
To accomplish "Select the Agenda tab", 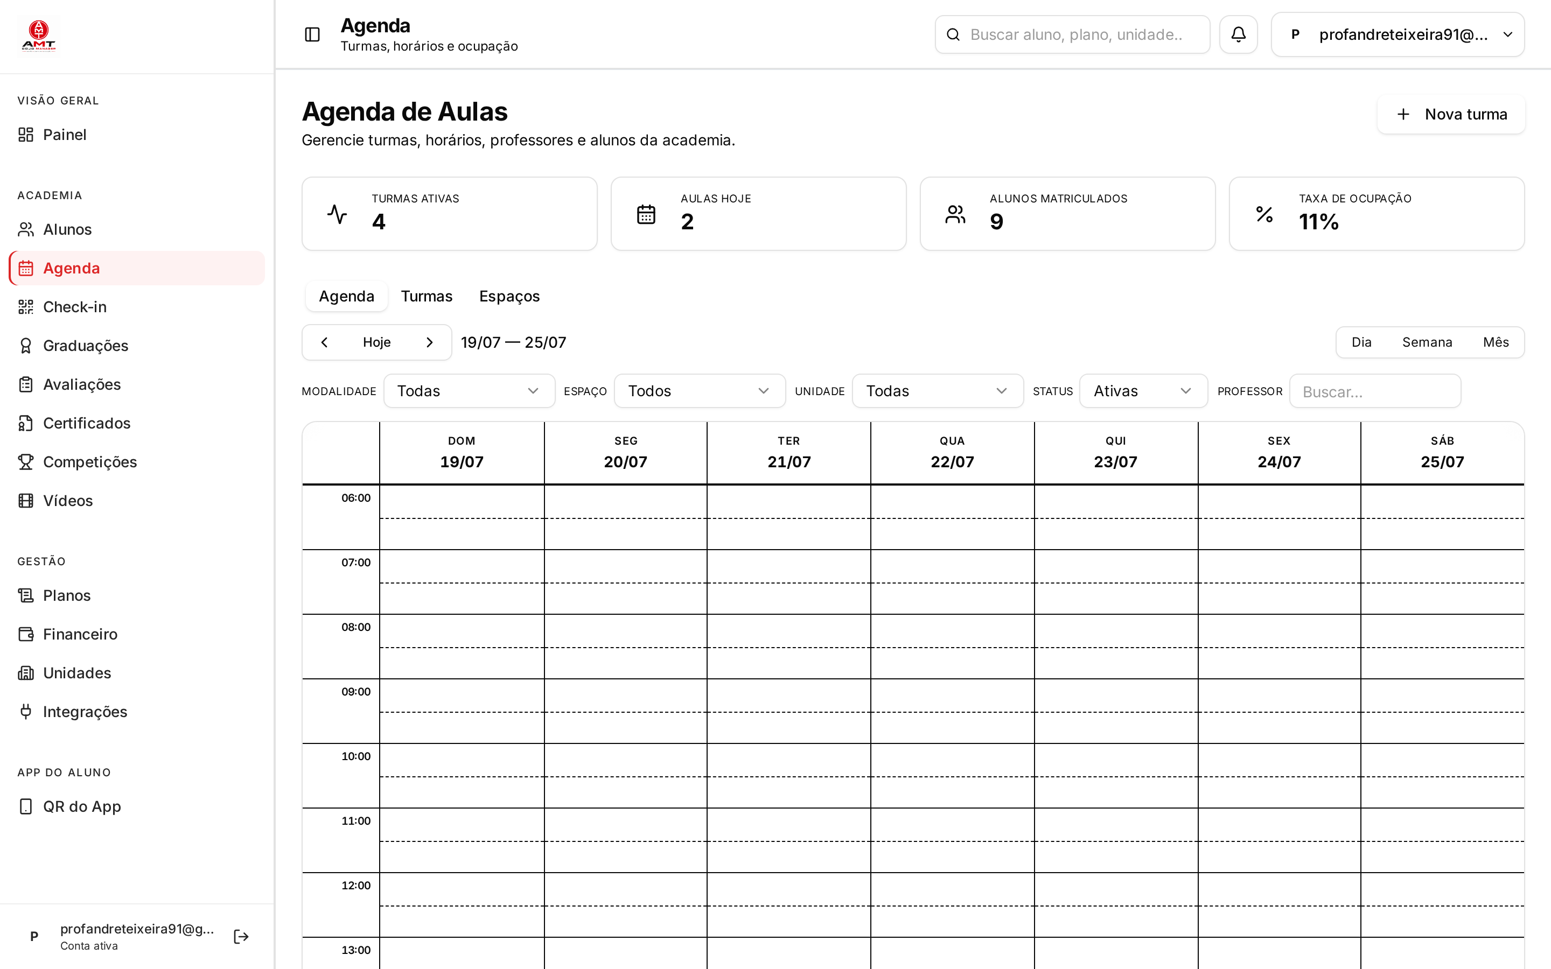I will [347, 296].
